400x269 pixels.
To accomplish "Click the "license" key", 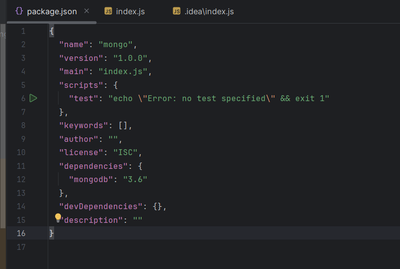I will (81, 153).
